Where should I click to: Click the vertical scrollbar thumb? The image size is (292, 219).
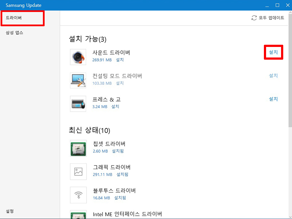point(290,71)
